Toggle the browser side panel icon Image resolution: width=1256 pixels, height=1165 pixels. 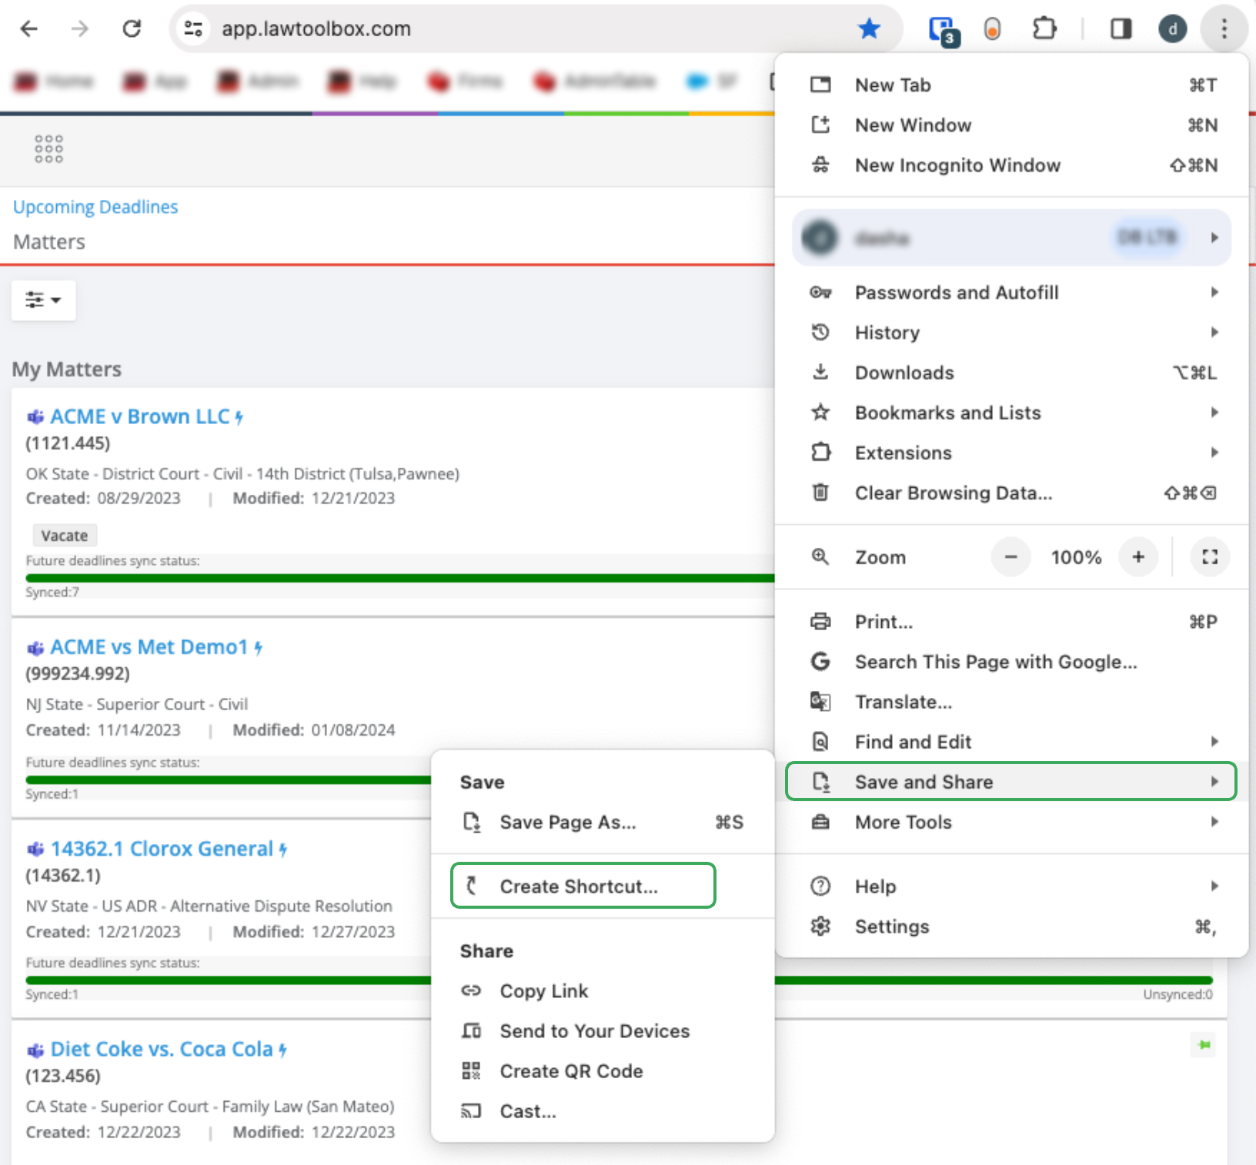click(1121, 29)
